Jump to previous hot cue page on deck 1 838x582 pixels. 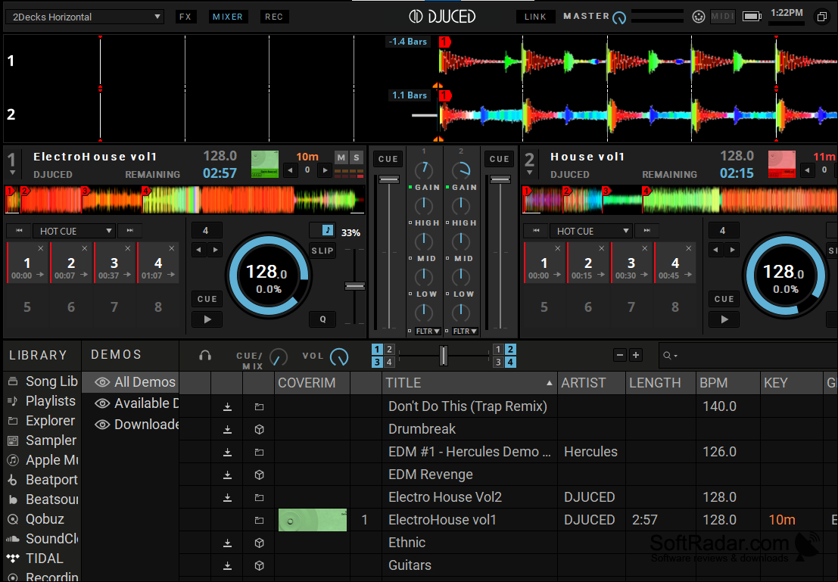pos(19,230)
